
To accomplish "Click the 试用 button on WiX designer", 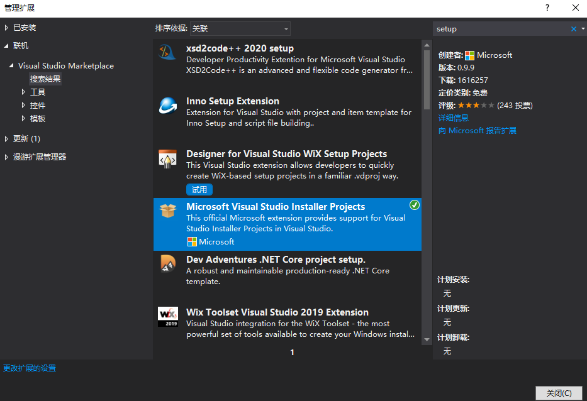I will pos(199,189).
